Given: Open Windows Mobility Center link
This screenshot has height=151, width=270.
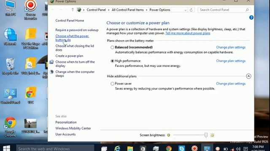Looking at the screenshot, I should [x=73, y=128].
